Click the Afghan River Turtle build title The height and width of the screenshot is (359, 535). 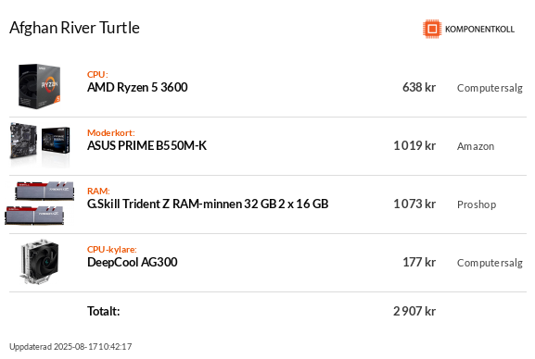click(x=74, y=28)
